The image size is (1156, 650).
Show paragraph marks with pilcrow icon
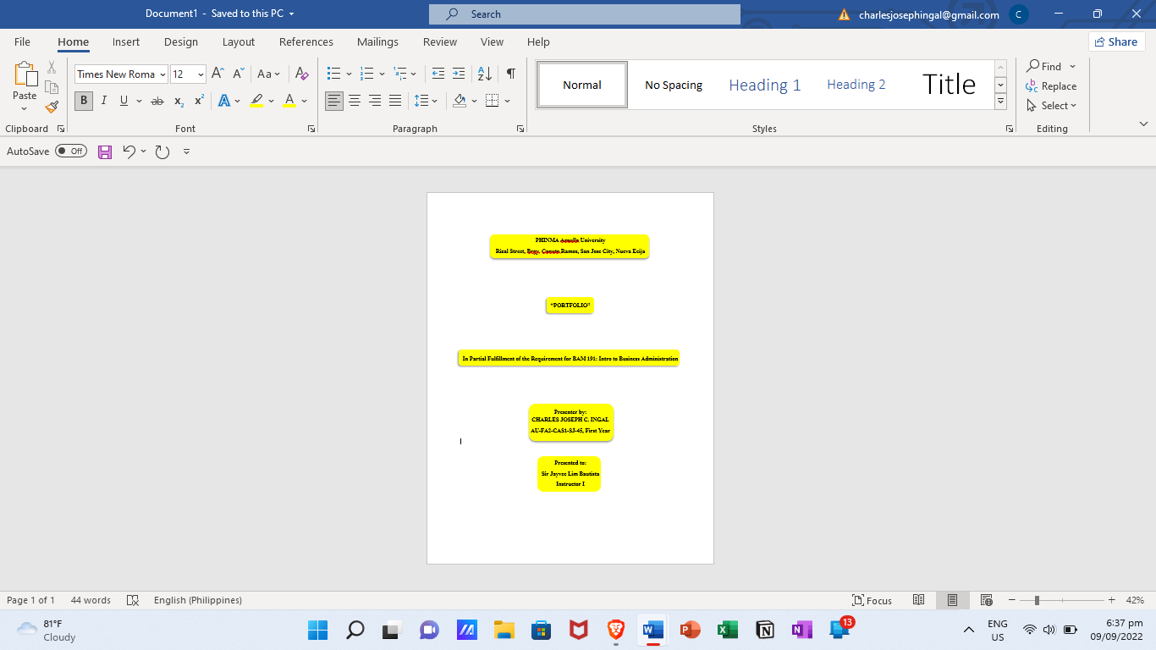pos(510,74)
